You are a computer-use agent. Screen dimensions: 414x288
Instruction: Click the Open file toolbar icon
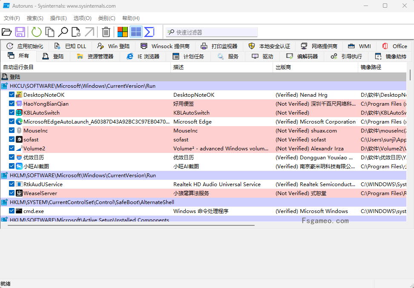[x=6, y=32]
